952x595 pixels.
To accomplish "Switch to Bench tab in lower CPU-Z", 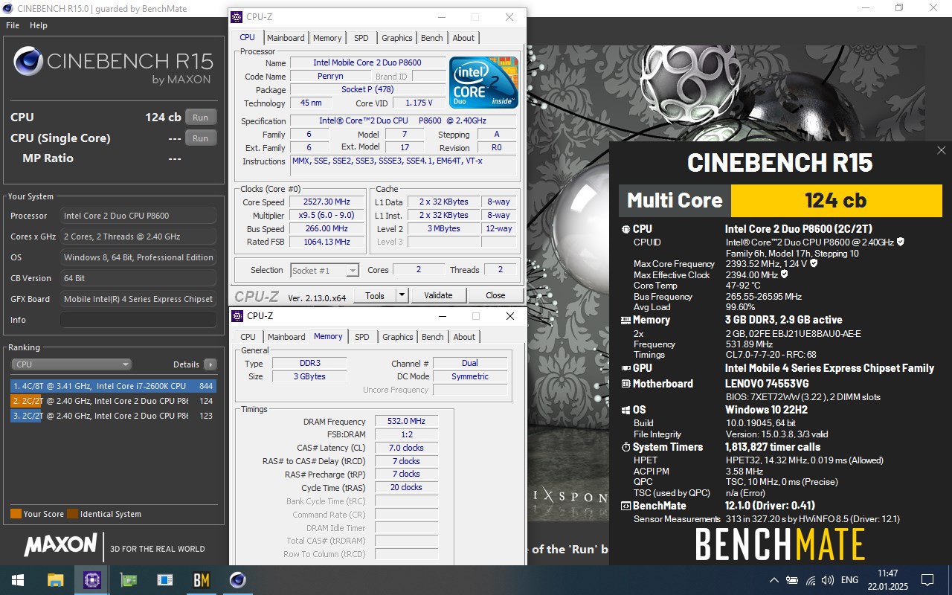I will [x=433, y=337].
